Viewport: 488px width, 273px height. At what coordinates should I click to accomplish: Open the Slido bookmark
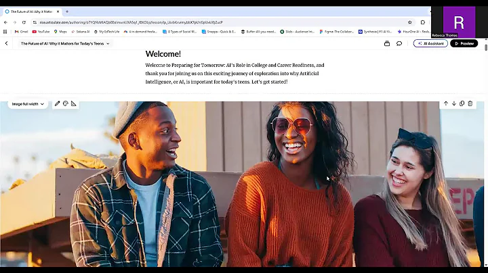coord(298,32)
